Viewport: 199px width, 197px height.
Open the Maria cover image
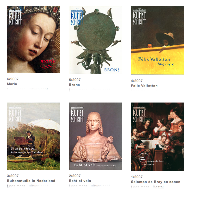point(33,39)
